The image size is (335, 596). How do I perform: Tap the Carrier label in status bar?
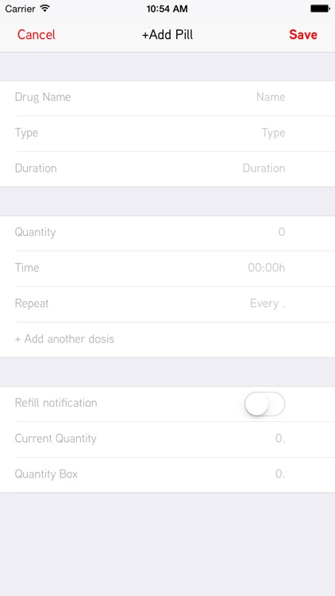tap(21, 9)
